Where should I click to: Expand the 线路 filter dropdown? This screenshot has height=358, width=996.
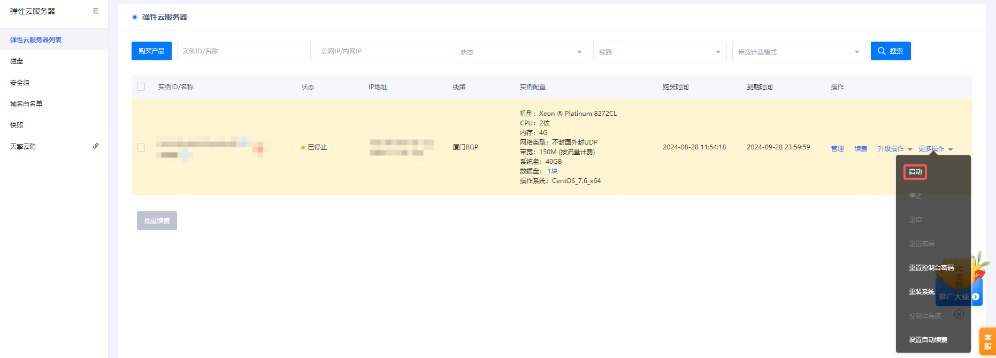660,52
